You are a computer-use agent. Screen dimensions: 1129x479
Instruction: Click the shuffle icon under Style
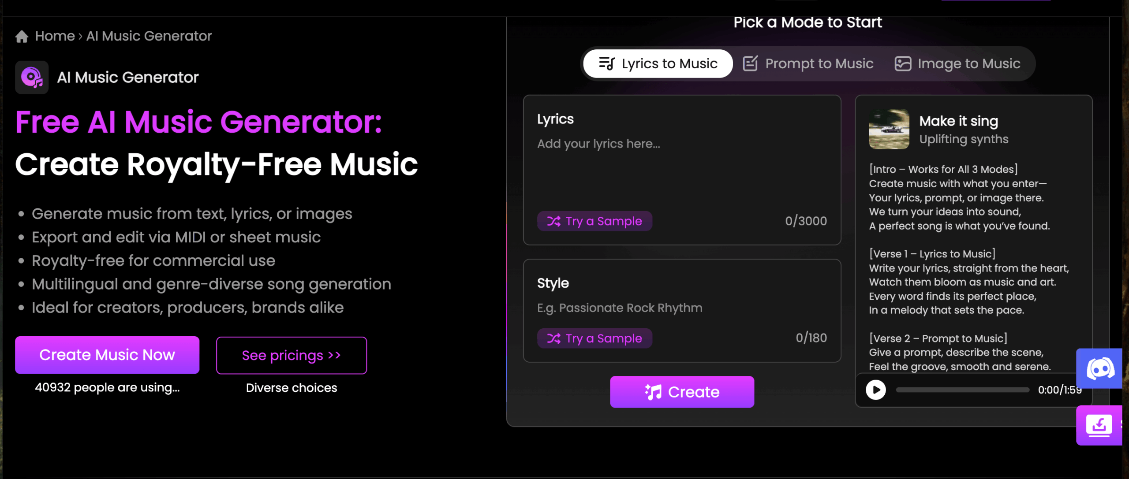pyautogui.click(x=554, y=338)
